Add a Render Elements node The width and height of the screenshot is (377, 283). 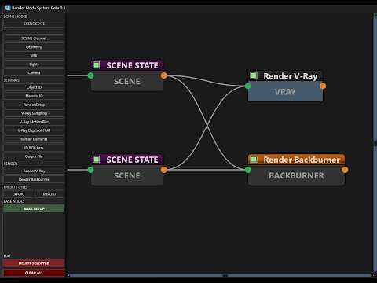pyautogui.click(x=34, y=139)
